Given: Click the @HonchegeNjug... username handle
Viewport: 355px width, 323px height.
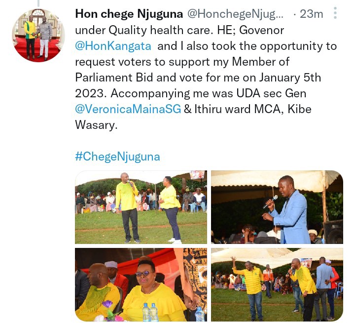Looking at the screenshot, I should click(235, 14).
